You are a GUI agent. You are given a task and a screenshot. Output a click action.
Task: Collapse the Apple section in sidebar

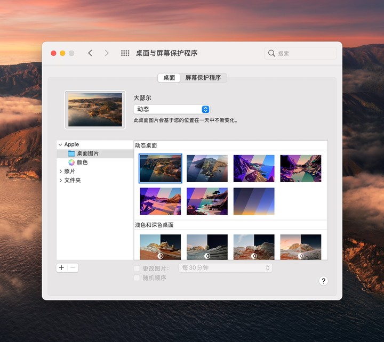tap(60, 144)
